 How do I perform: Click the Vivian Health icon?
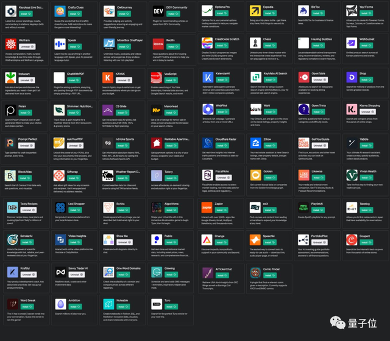(352, 175)
